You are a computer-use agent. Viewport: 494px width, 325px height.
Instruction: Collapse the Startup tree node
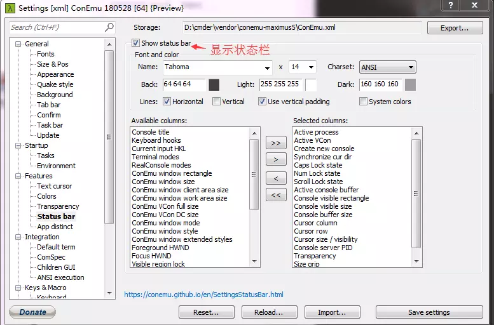click(x=18, y=145)
